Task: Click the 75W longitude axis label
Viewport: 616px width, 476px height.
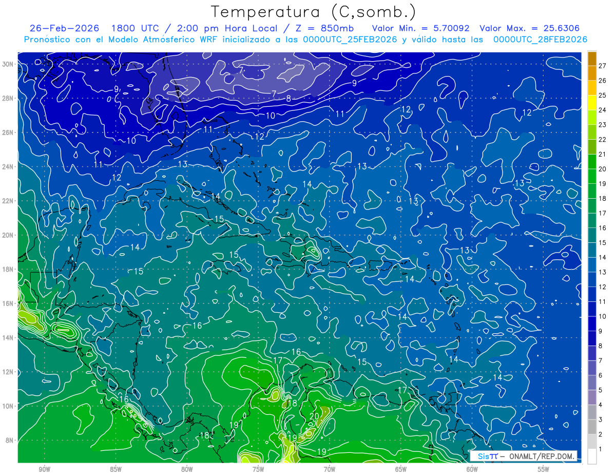Action: pyautogui.click(x=258, y=469)
